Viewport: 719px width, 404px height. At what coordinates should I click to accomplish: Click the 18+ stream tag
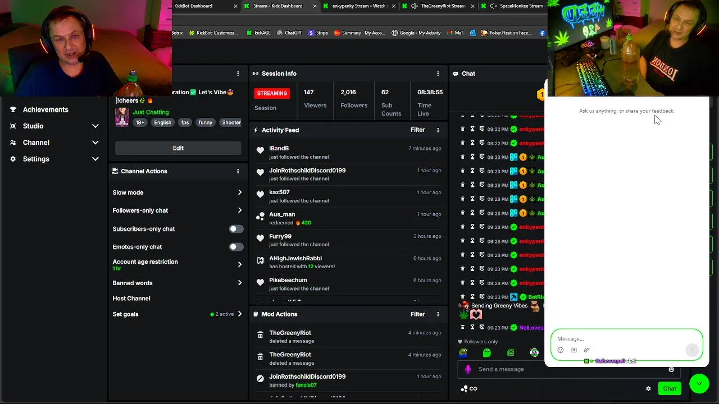140,122
